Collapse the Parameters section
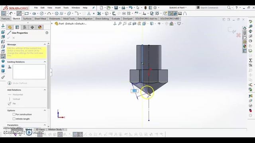255x143 pixels. [45, 125]
